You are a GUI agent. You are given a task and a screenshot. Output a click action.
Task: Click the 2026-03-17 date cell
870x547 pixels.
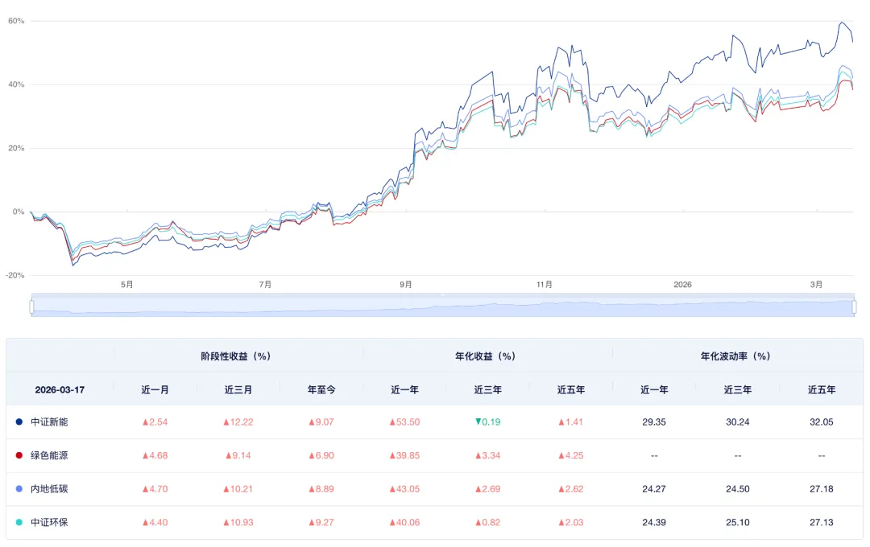pos(60,389)
